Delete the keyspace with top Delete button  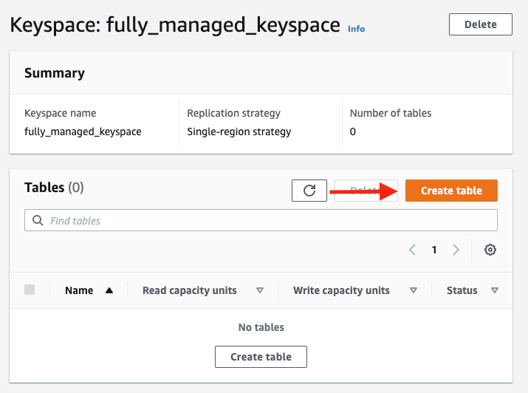point(481,24)
